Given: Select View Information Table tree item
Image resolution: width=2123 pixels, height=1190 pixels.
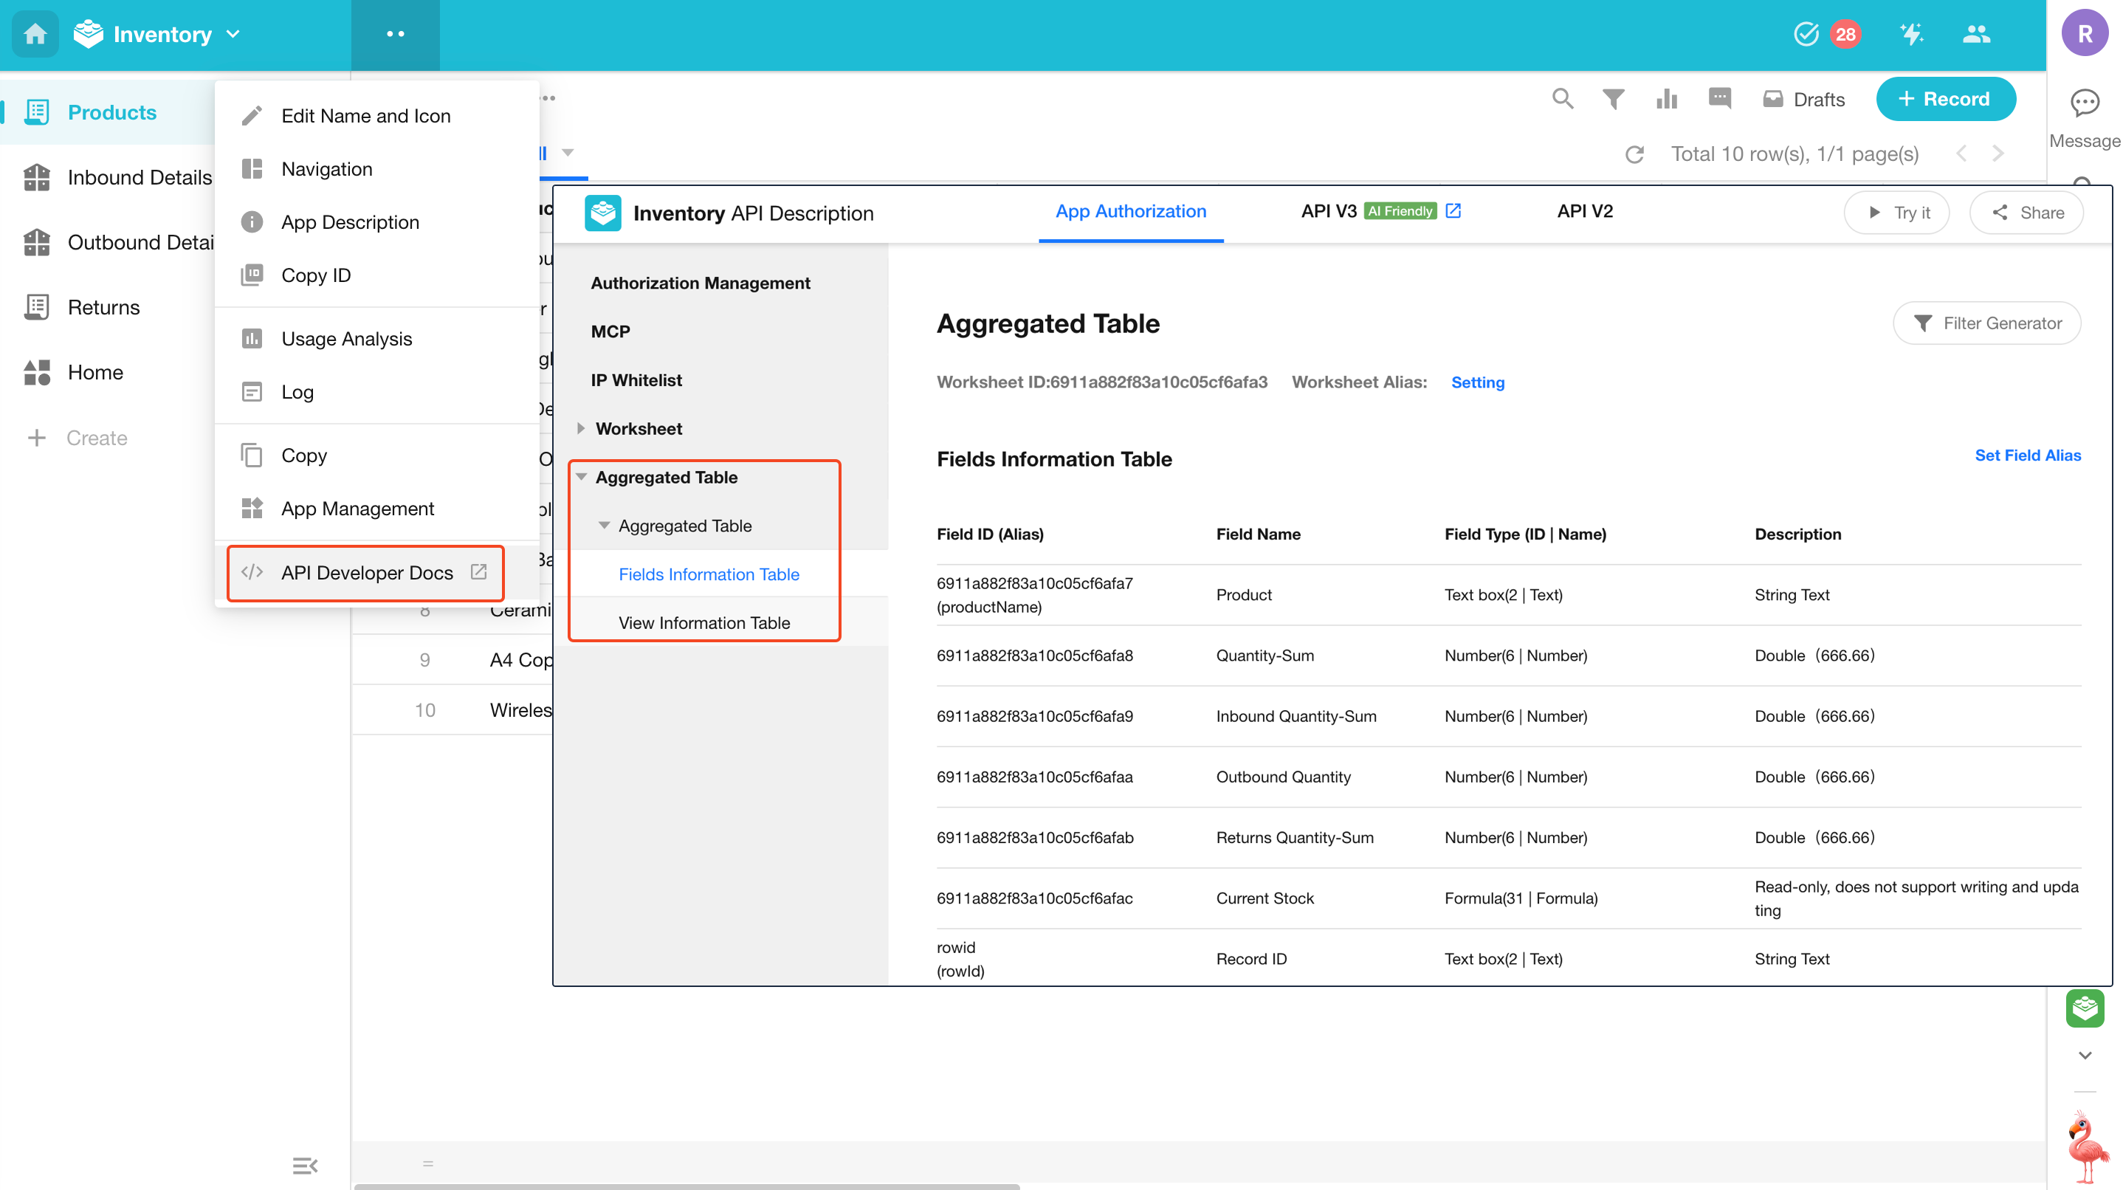Looking at the screenshot, I should 703,623.
